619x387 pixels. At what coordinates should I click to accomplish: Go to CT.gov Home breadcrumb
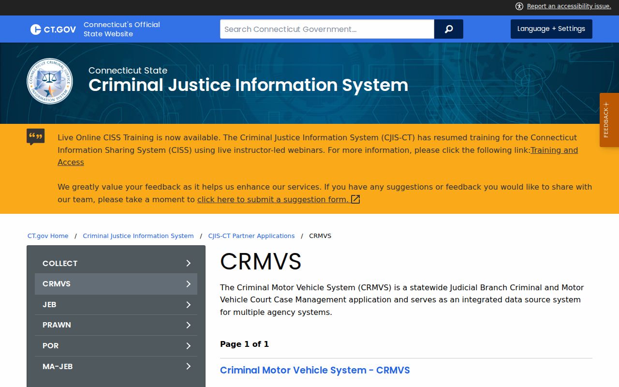click(48, 236)
